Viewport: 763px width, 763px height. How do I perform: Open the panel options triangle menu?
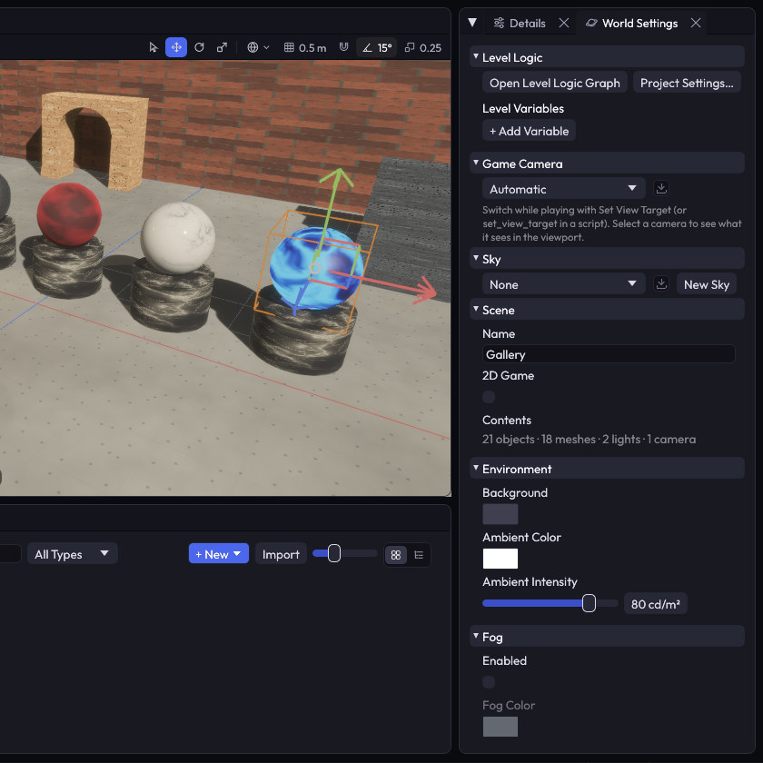(x=472, y=23)
